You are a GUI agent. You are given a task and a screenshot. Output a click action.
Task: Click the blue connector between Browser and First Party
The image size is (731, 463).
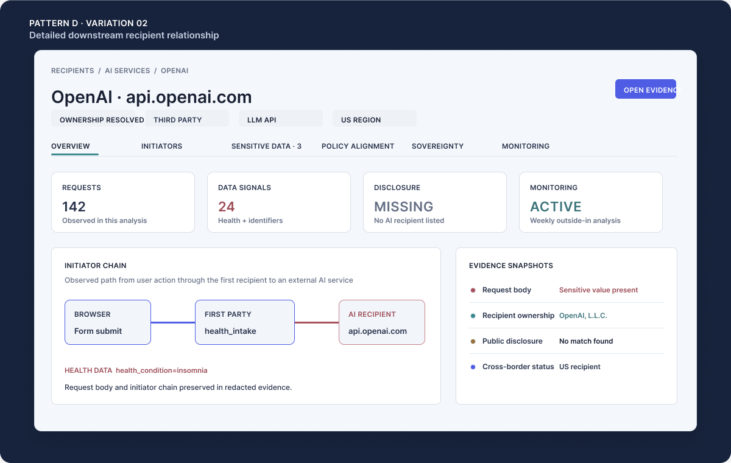[173, 322]
